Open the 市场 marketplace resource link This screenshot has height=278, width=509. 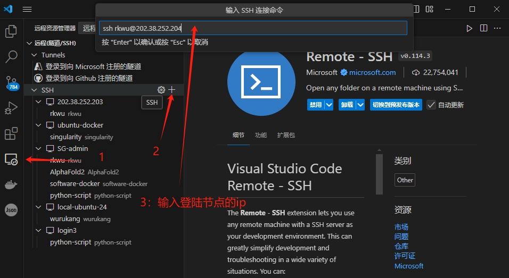click(401, 227)
